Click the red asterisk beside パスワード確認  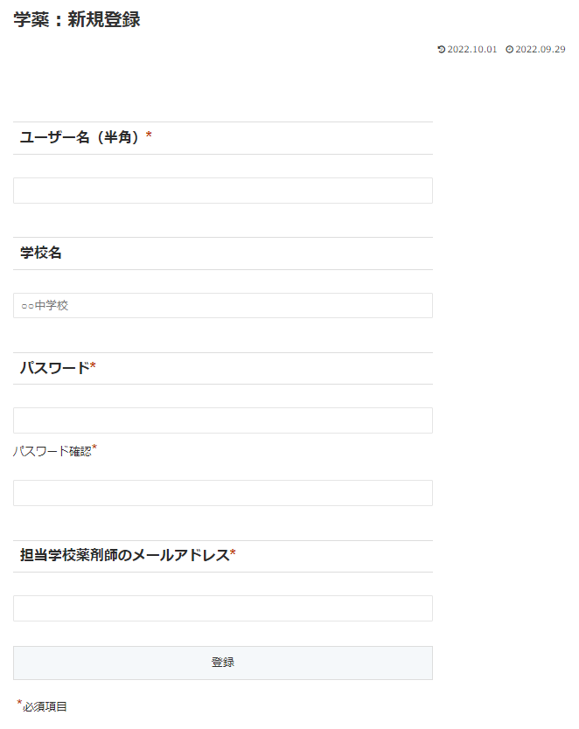(94, 448)
